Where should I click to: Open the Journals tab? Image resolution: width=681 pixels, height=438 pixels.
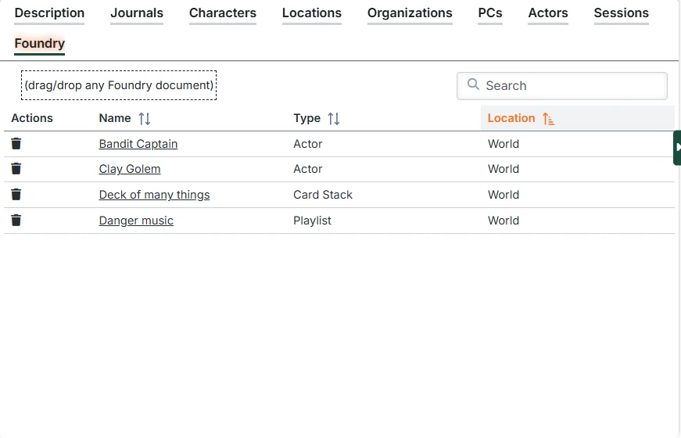point(137,13)
